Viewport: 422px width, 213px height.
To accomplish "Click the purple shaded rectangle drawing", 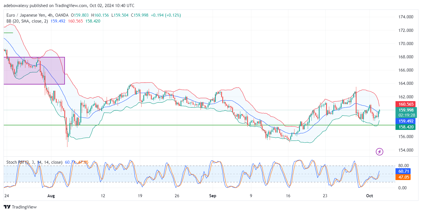I will 34,70.
